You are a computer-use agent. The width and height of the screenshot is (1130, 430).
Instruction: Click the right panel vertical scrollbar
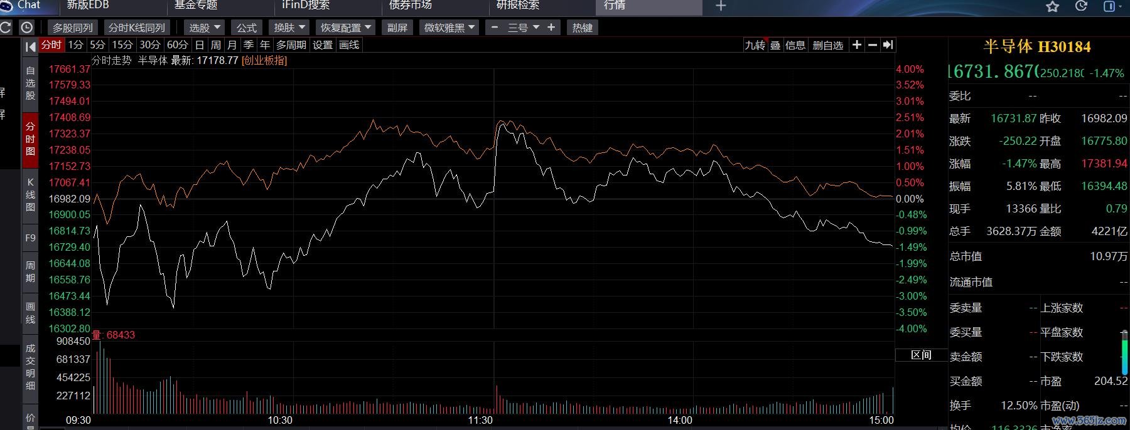click(1124, 354)
